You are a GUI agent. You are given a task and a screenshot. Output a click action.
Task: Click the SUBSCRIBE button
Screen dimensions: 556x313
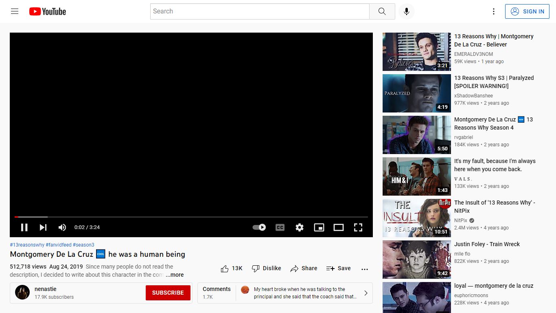168,293
